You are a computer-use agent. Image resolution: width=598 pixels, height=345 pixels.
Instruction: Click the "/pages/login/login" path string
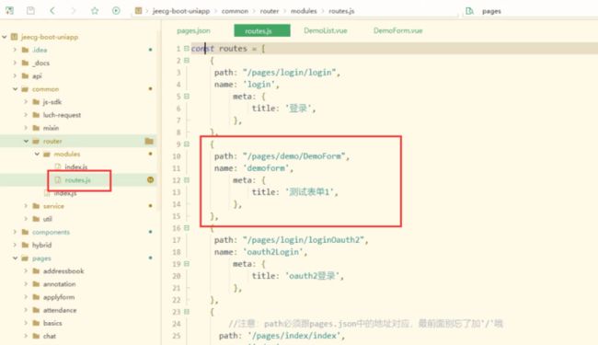click(x=290, y=73)
